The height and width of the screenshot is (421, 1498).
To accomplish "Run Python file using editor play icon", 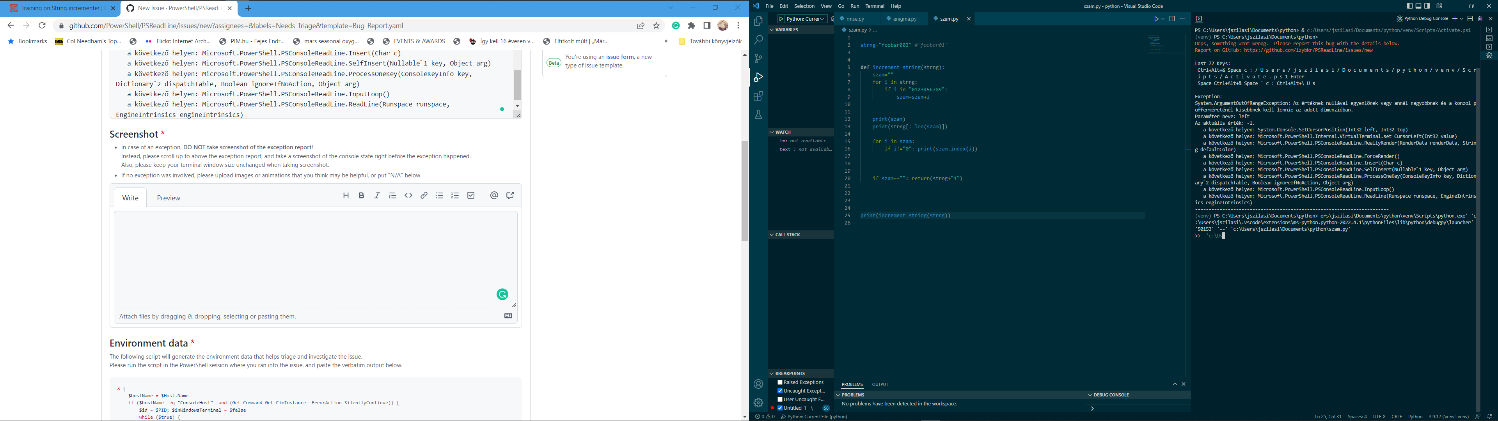I will [1156, 19].
